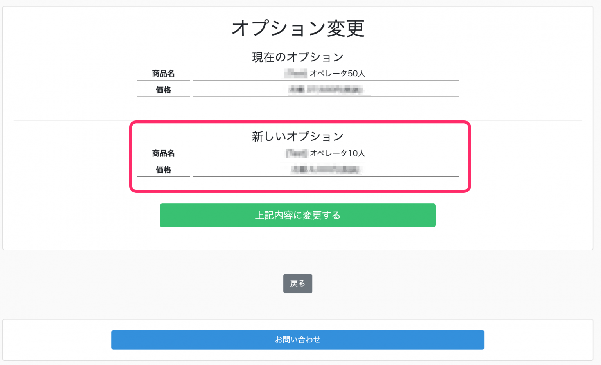This screenshot has height=365, width=601.
Task: Select the current product name オペレータ50人
Action: click(337, 74)
